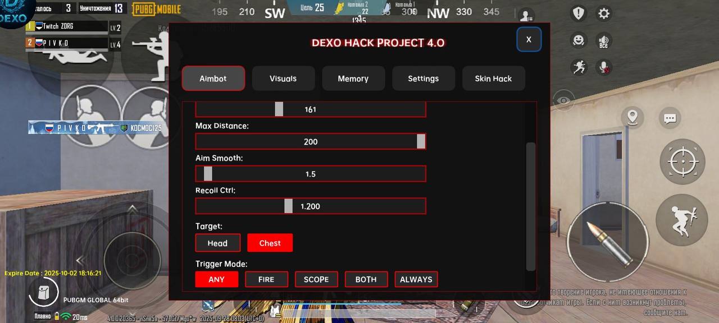719x323 pixels.
Task: Click the hack menu scrollbar
Action: 529,202
